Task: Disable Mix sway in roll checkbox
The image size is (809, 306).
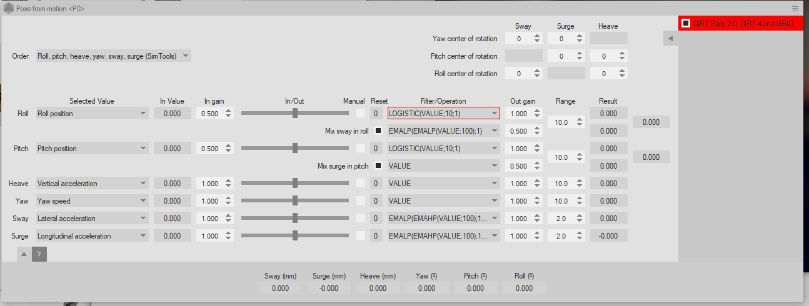Action: click(x=378, y=131)
